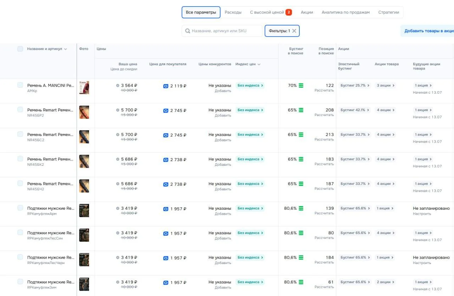Click the info icon in the NR45БР2 price cell
454x296 pixels.
click(x=118, y=110)
